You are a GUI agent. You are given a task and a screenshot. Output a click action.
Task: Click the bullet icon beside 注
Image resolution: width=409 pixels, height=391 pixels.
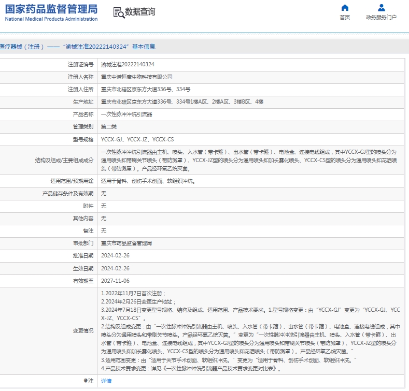(x=86, y=381)
